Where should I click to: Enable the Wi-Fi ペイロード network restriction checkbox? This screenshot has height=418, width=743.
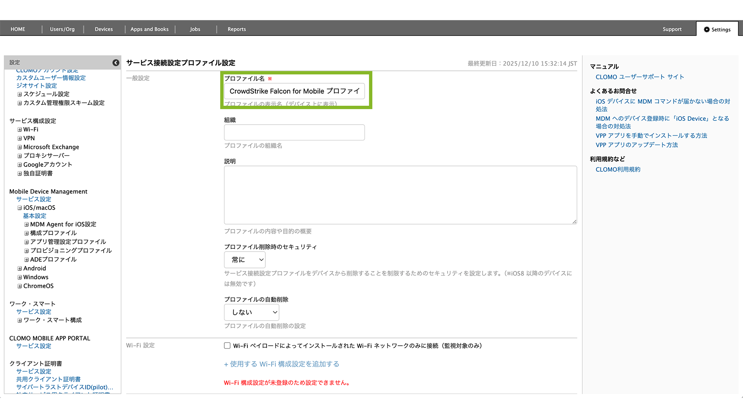pyautogui.click(x=227, y=346)
